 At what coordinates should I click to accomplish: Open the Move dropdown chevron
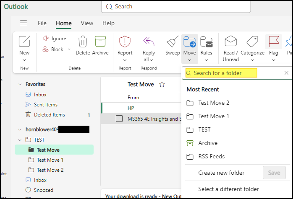pyautogui.click(x=189, y=60)
